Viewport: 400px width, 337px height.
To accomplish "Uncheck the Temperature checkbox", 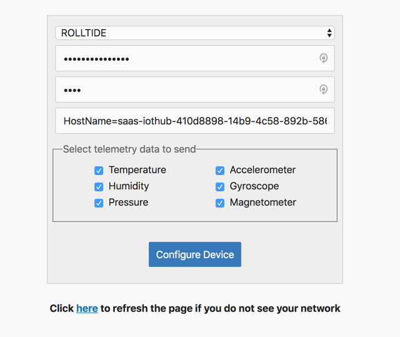I will (x=99, y=171).
